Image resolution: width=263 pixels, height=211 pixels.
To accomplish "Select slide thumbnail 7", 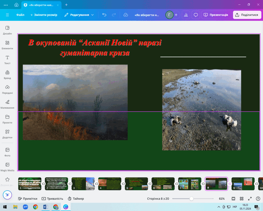I will coord(190,184).
